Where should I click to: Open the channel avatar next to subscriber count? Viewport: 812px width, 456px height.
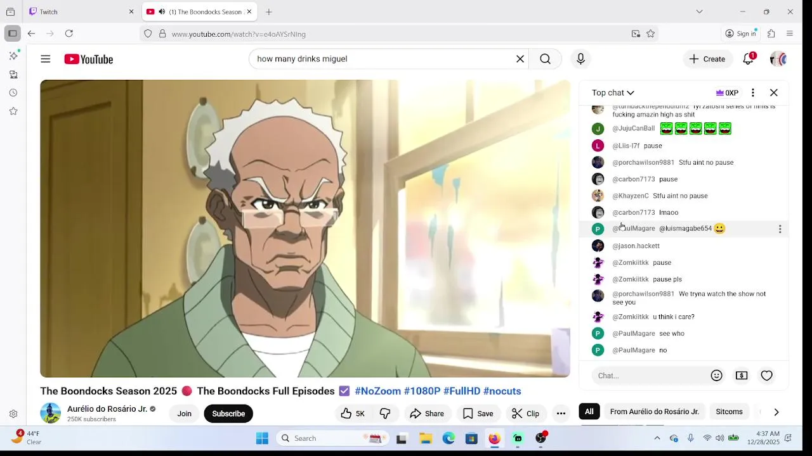point(51,413)
